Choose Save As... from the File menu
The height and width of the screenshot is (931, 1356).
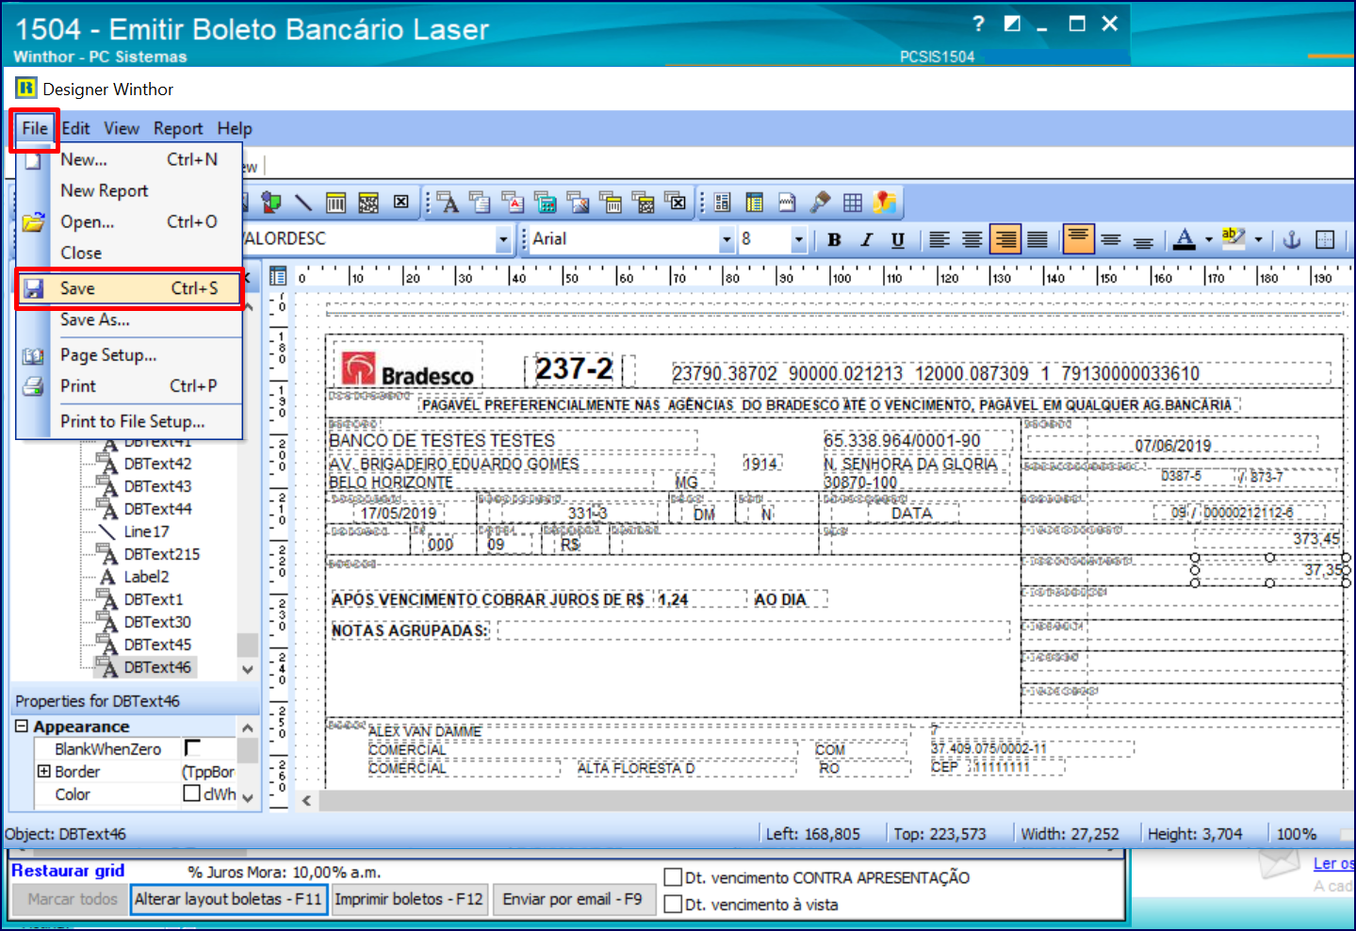130,320
